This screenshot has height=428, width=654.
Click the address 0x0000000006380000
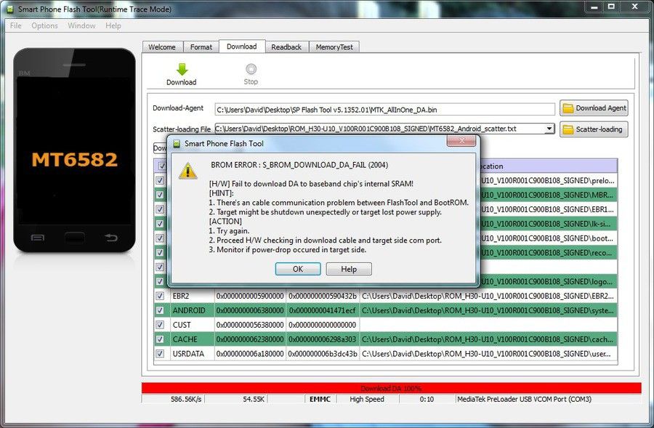pyautogui.click(x=250, y=310)
